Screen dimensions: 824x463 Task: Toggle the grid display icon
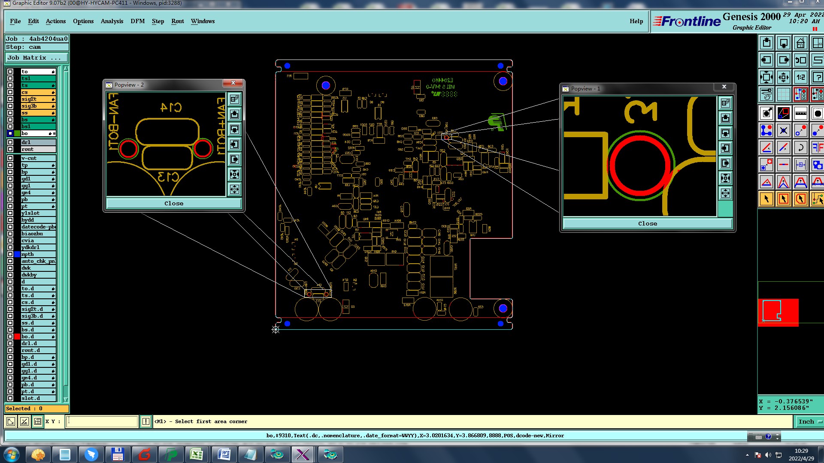click(x=784, y=94)
